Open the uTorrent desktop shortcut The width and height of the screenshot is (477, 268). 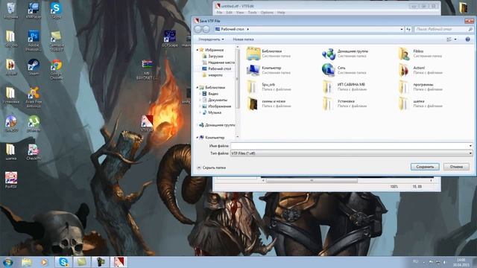pyautogui.click(x=34, y=124)
